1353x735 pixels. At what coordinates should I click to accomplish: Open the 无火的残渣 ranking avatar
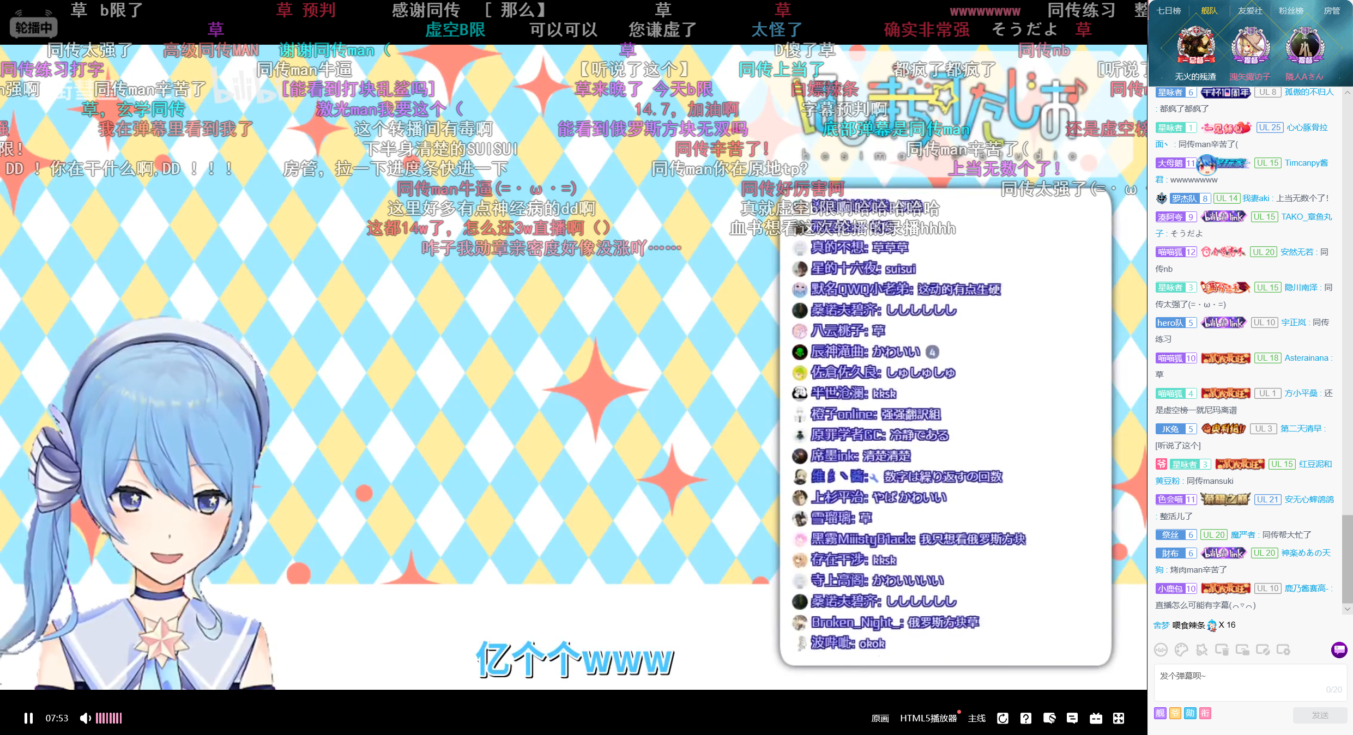(1195, 46)
